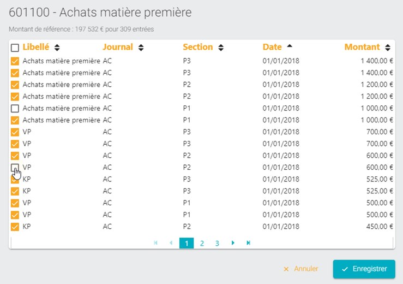Uncheck the VP P1 500,00 € last row
403x284 pixels.
pyautogui.click(x=15, y=215)
